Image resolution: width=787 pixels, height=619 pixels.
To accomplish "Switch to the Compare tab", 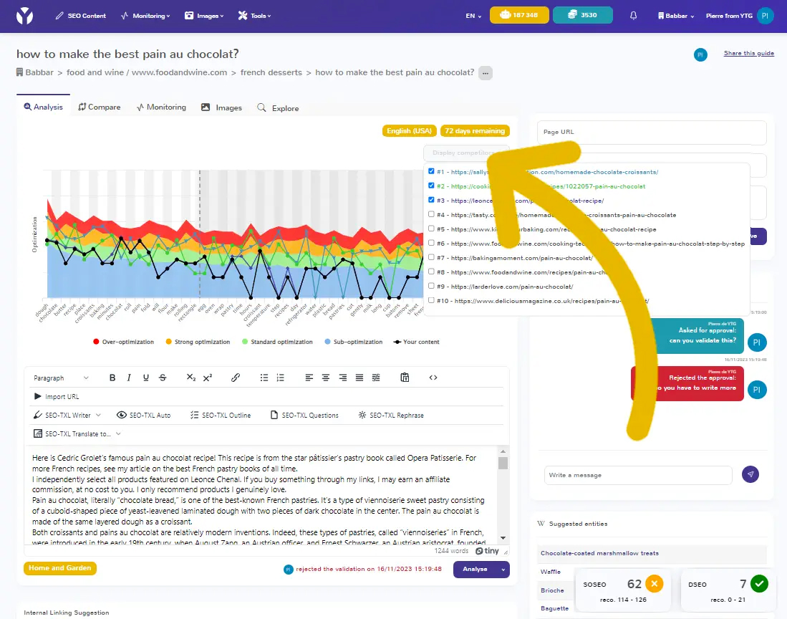I will pyautogui.click(x=100, y=107).
